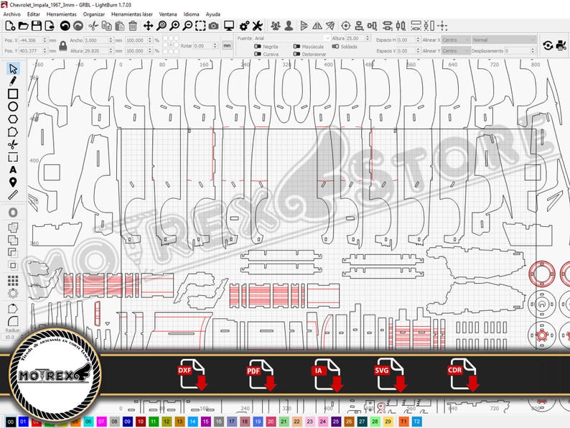Open the Grid Array tool
The image size is (570, 428).
13,280
